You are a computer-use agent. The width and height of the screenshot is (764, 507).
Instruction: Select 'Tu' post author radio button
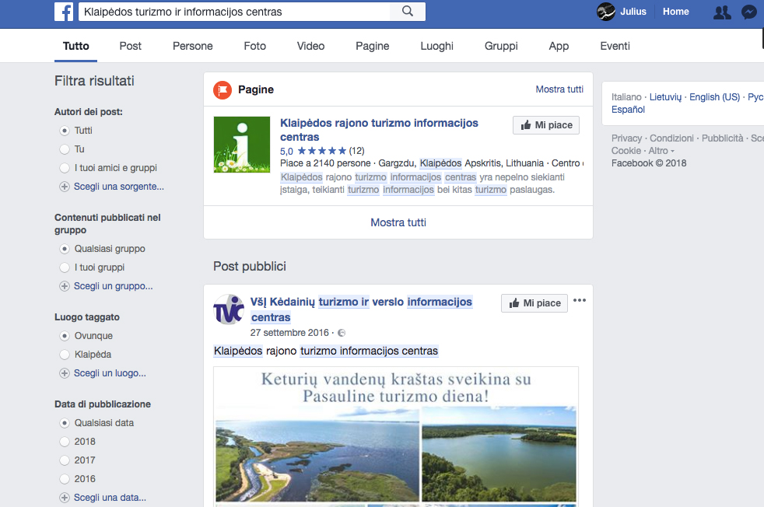click(65, 149)
